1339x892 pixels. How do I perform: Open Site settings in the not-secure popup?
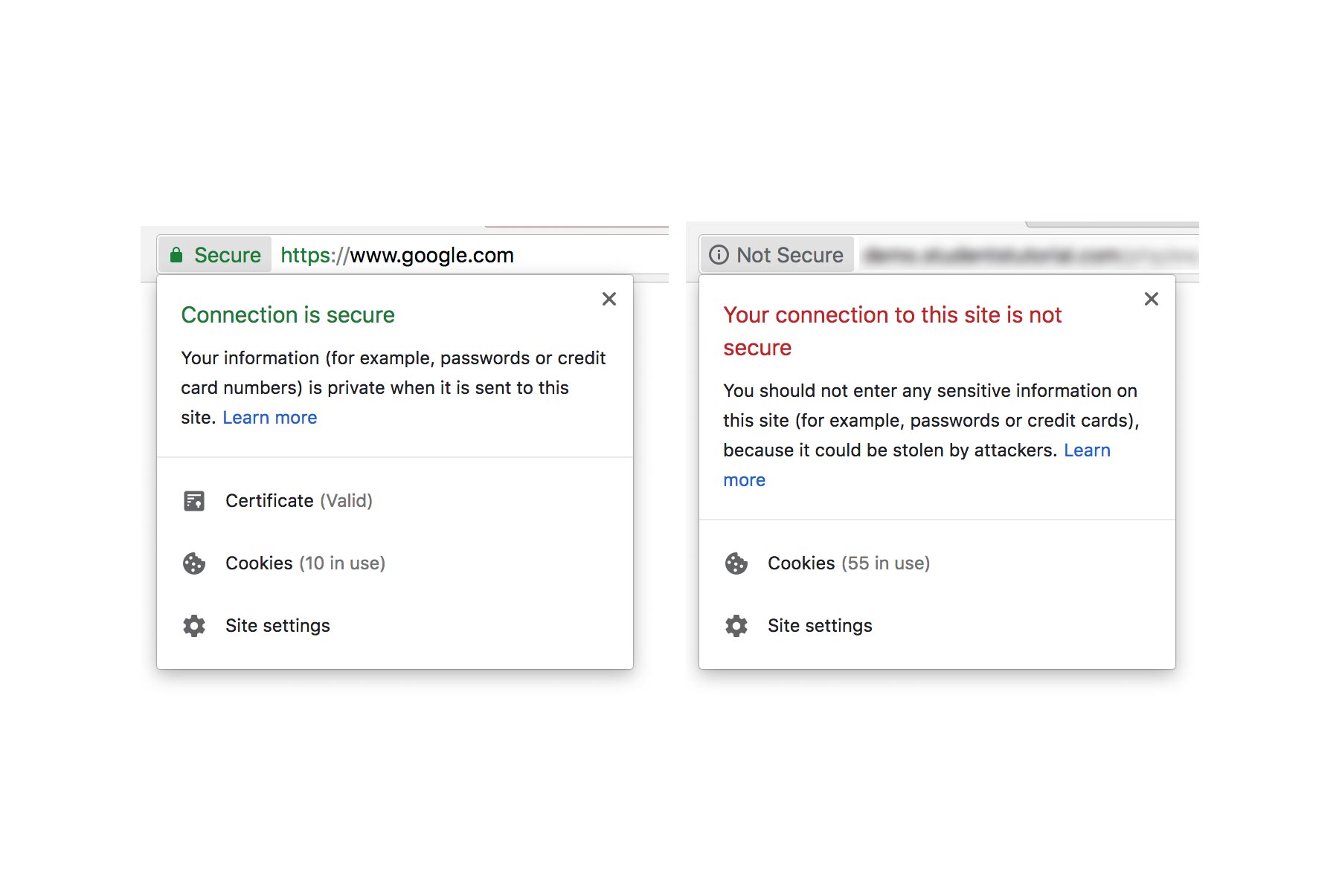click(820, 626)
